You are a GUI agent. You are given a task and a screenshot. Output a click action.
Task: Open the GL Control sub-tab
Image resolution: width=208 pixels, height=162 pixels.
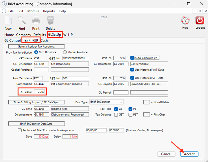click(12, 40)
